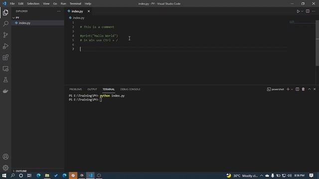Open the Search view in activity bar

coord(5,23)
